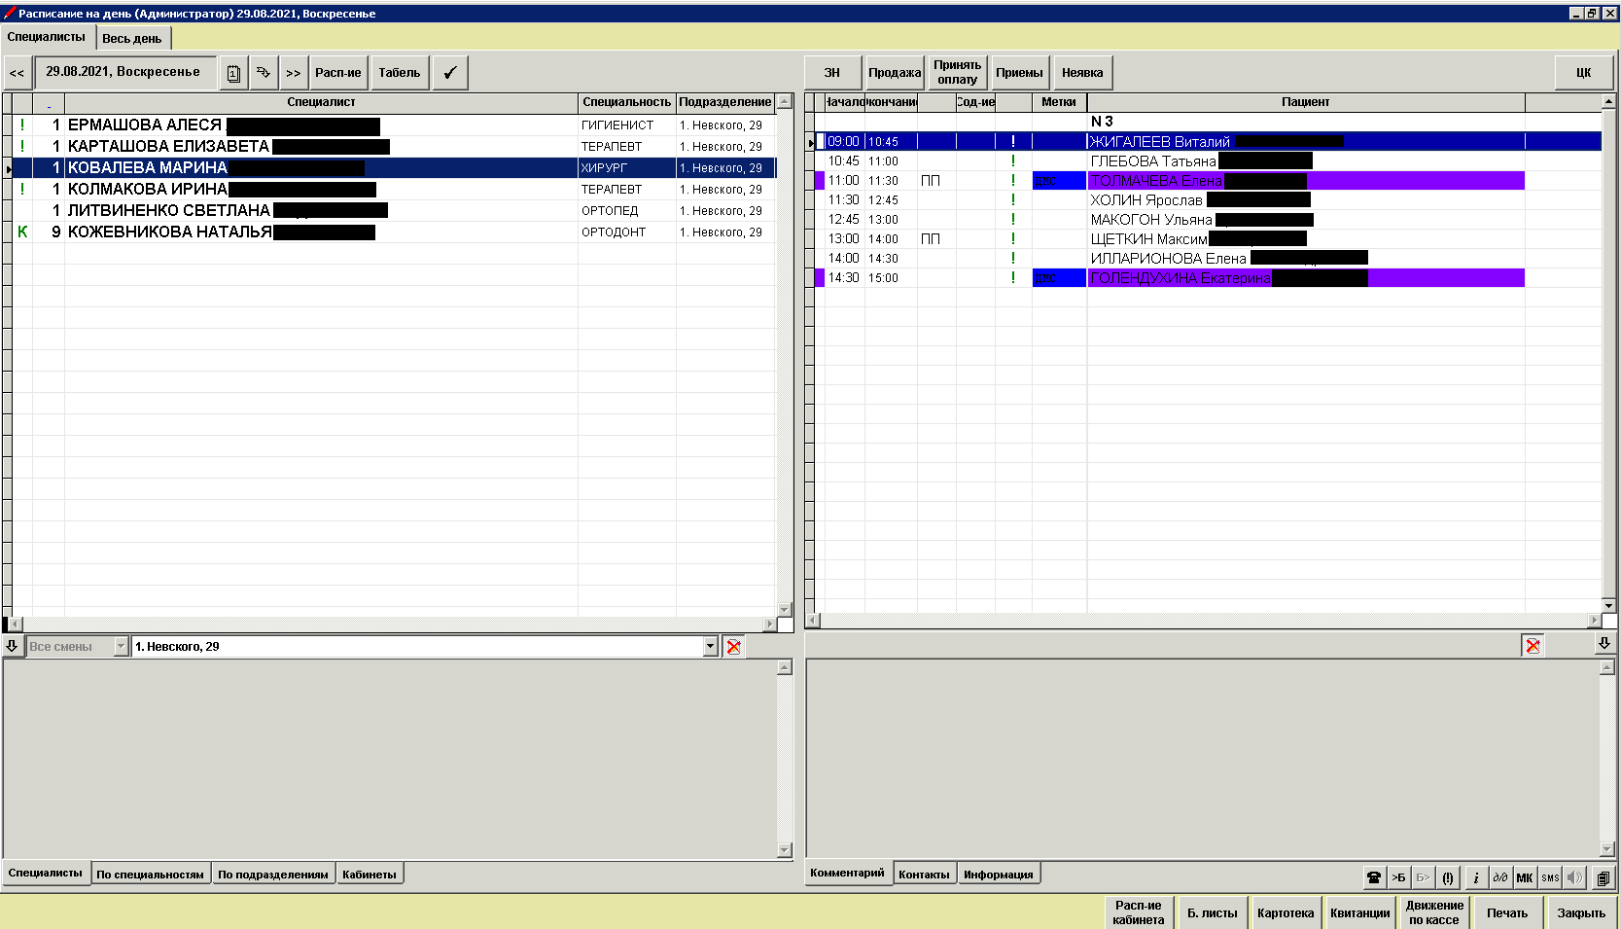Click the Принять оплату button
This screenshot has width=1621, height=929.
pyautogui.click(x=957, y=73)
